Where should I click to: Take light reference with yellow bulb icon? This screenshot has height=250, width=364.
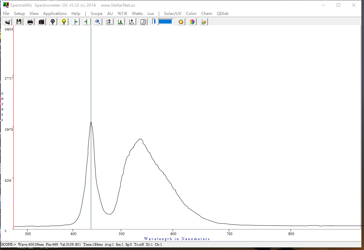click(x=64, y=22)
